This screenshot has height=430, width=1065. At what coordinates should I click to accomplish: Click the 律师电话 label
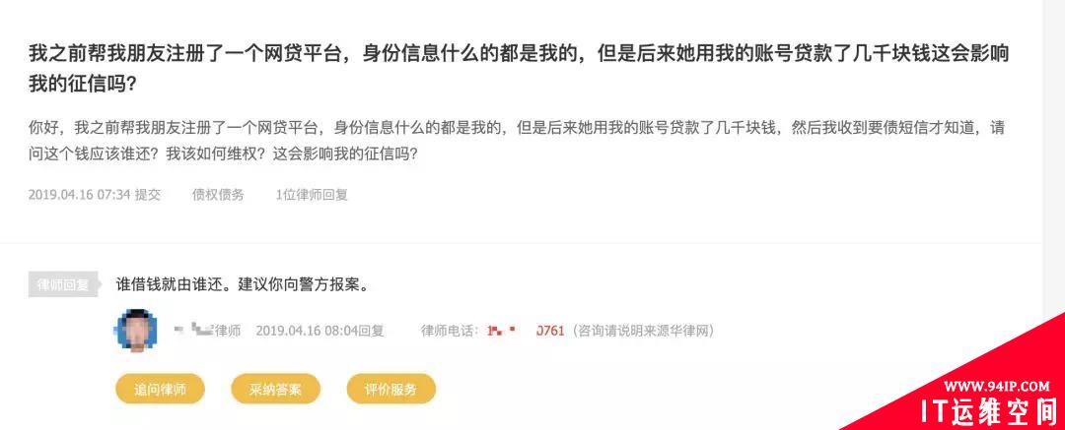[451, 331]
